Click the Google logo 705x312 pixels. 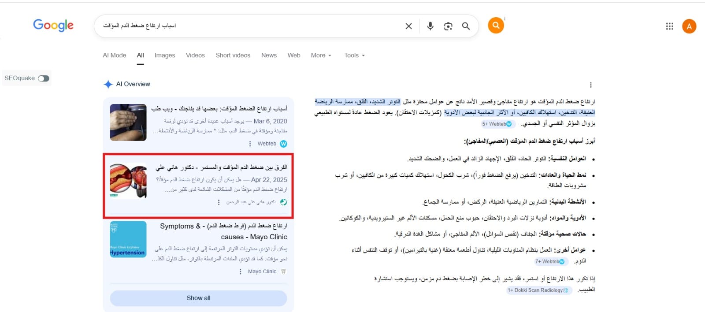[x=53, y=26]
